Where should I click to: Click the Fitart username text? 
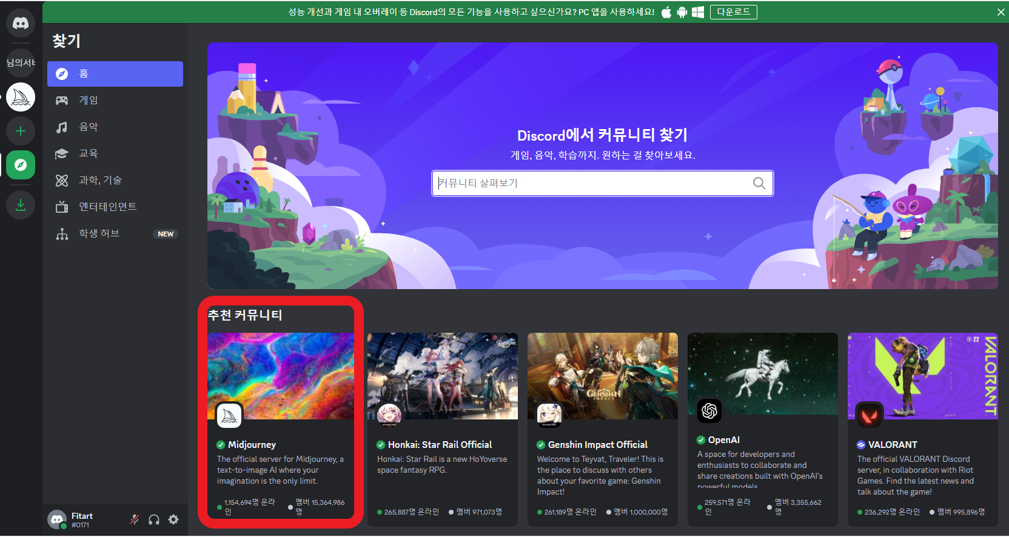coord(82,516)
